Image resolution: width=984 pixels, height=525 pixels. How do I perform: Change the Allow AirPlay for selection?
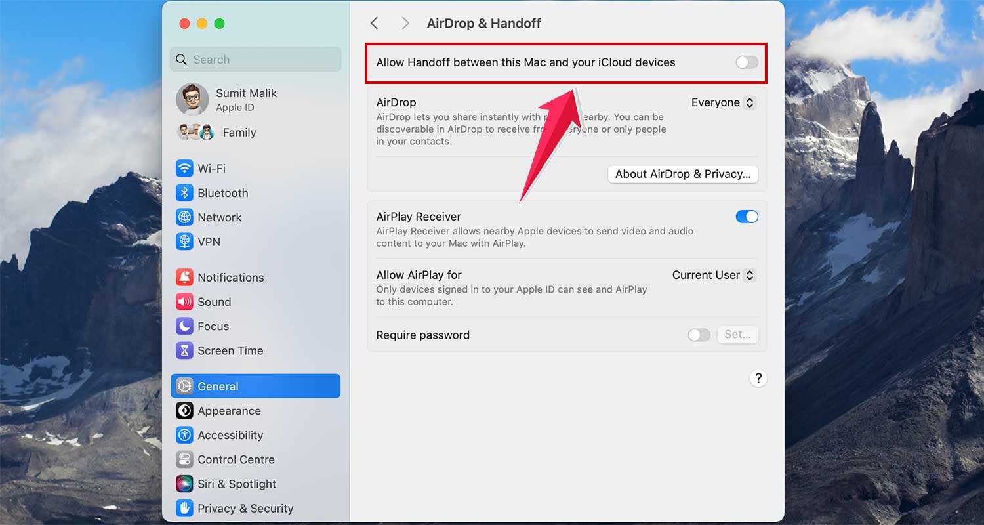(x=714, y=275)
